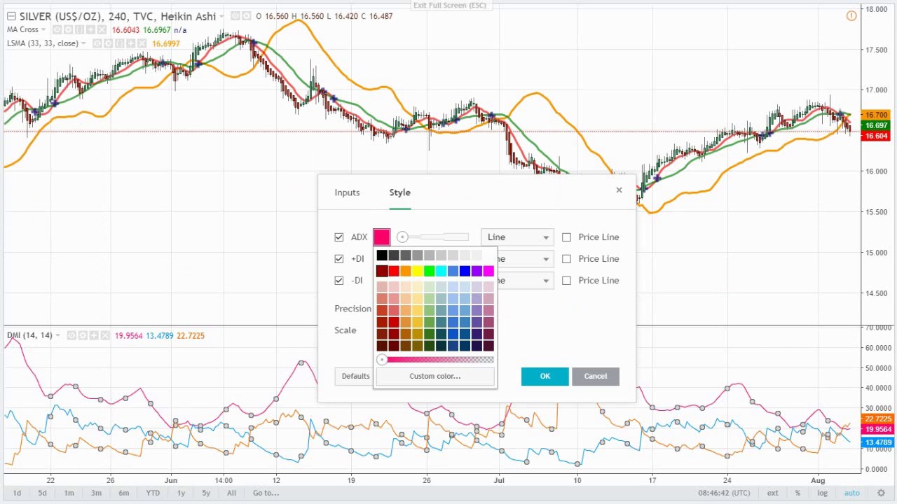The height and width of the screenshot is (504, 897).
Task: Set 6m time range
Action: point(123,493)
